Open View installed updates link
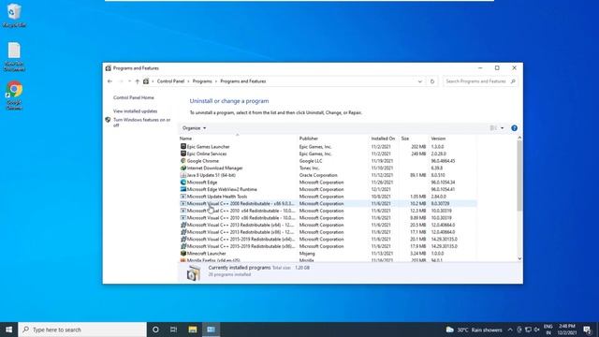This screenshot has width=599, height=337. pyautogui.click(x=135, y=111)
